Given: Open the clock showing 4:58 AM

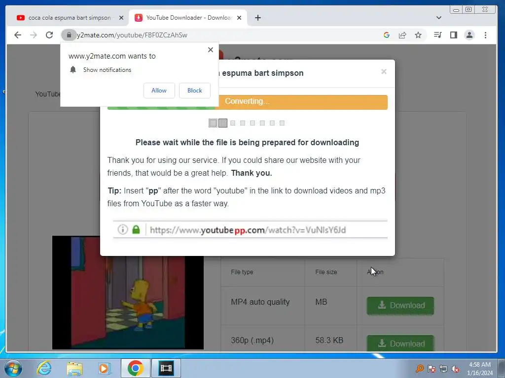Looking at the screenshot, I should (x=480, y=368).
